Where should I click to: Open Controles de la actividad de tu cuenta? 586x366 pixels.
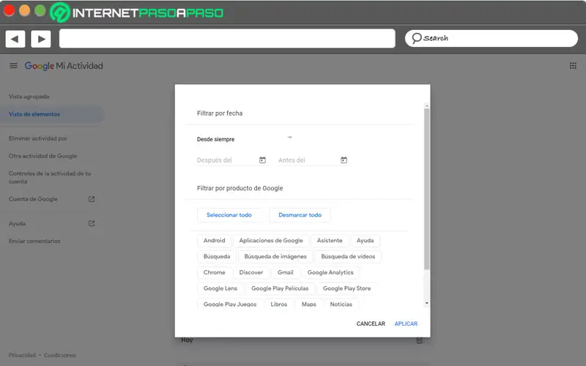tap(50, 177)
